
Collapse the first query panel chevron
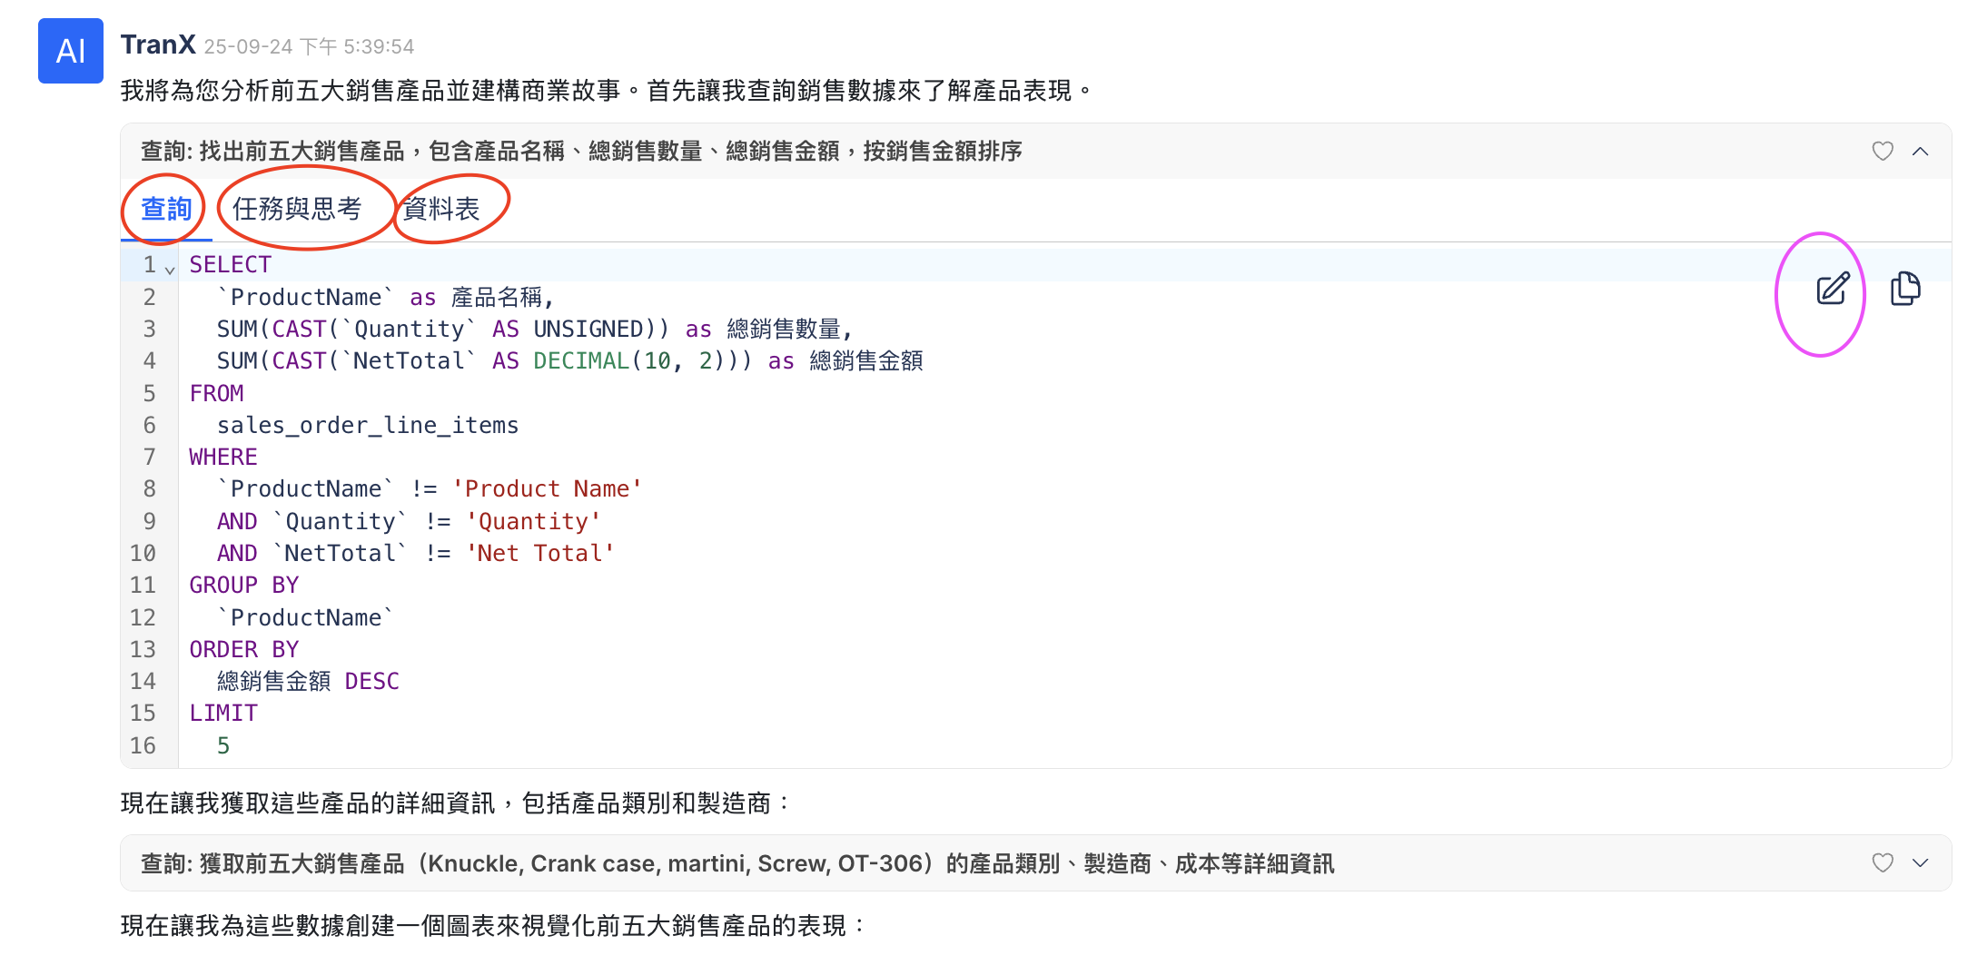click(x=1920, y=151)
